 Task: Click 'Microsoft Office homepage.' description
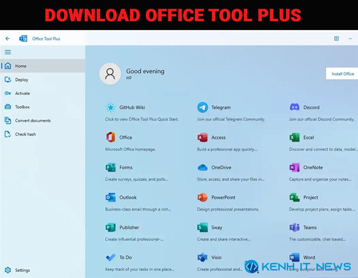[x=130, y=149]
